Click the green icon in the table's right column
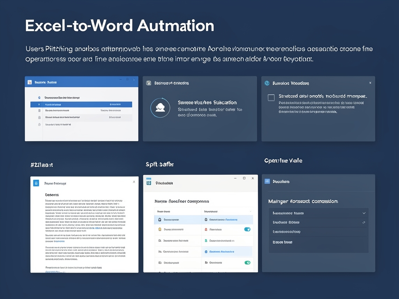 [206, 241]
